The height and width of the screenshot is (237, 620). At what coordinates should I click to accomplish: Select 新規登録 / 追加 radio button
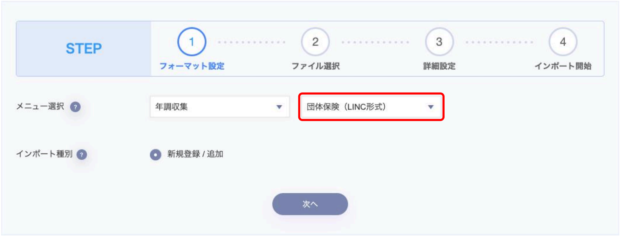155,155
